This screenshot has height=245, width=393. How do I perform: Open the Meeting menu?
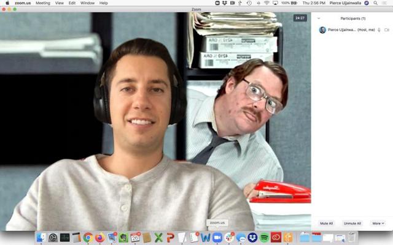click(x=43, y=3)
